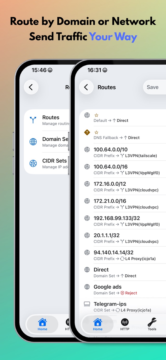The width and height of the screenshot is (166, 360).
Task: Click the 'Routes' title on the front phone
Action: point(107,87)
